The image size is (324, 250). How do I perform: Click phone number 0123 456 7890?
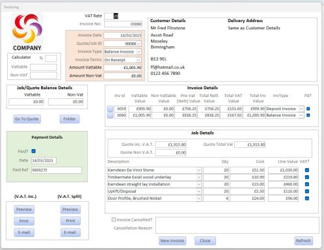tap(165, 74)
